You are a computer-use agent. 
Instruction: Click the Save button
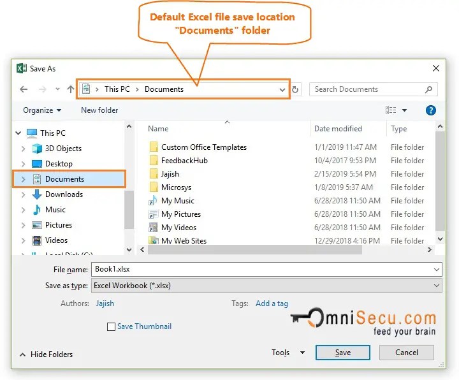tap(343, 353)
